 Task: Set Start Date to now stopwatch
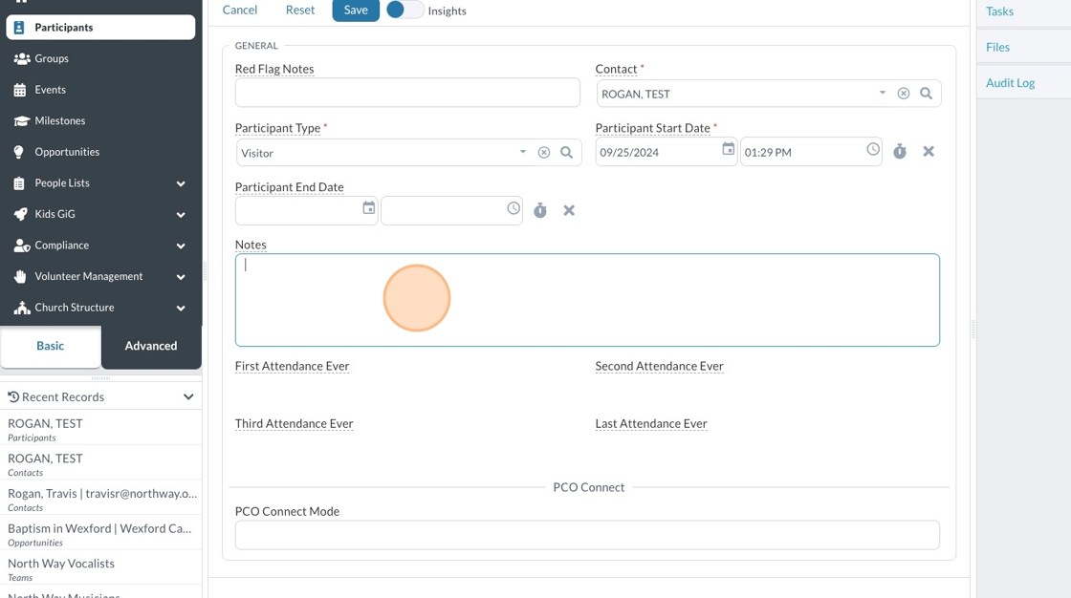click(x=900, y=152)
